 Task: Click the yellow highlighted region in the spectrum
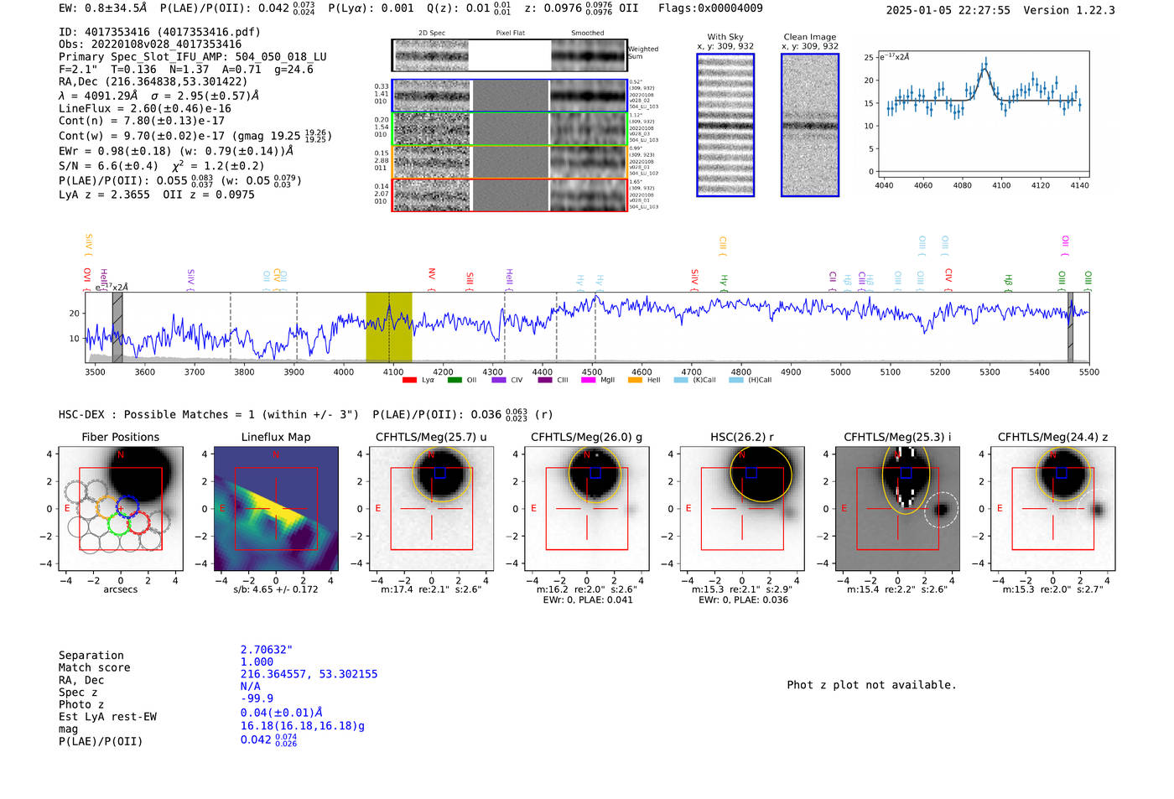(x=389, y=327)
